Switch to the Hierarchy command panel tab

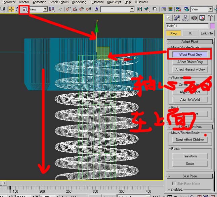pyautogui.click(x=185, y=18)
